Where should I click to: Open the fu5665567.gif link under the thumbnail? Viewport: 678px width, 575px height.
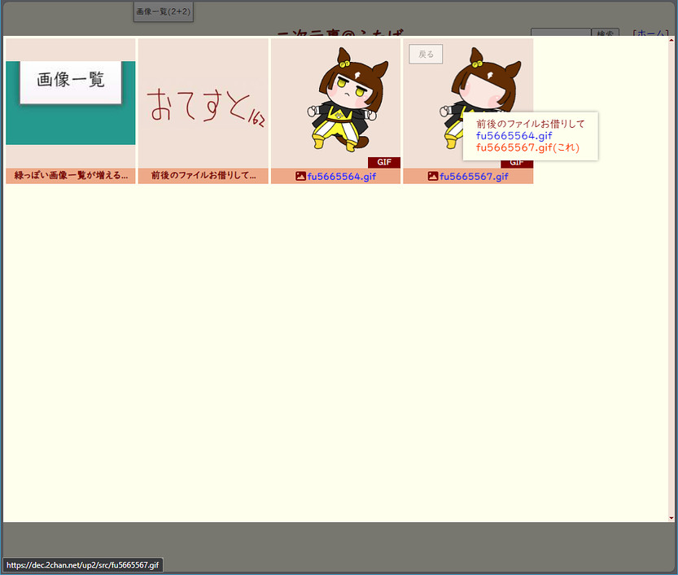pyautogui.click(x=474, y=176)
